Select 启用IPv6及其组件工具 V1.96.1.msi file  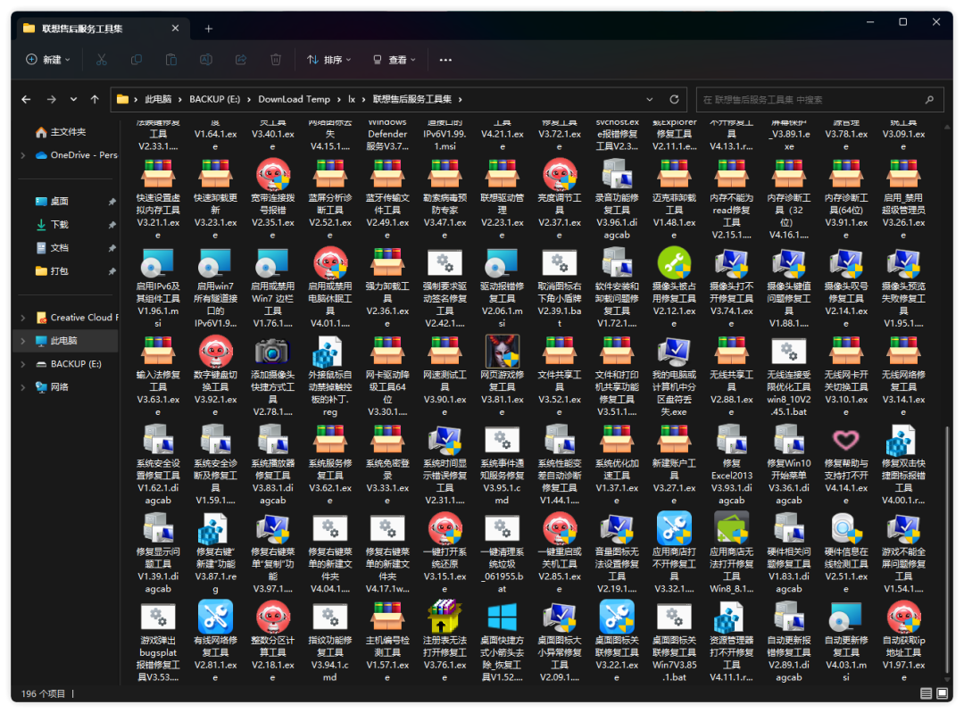(158, 287)
